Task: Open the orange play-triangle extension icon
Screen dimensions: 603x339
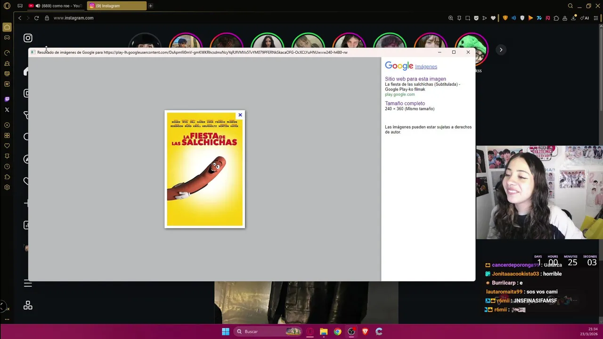Action: click(531, 18)
